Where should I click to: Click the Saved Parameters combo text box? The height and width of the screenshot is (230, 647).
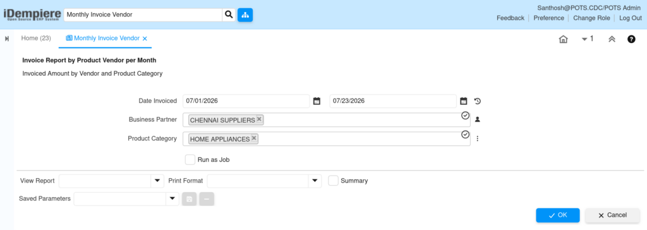[x=120, y=198]
